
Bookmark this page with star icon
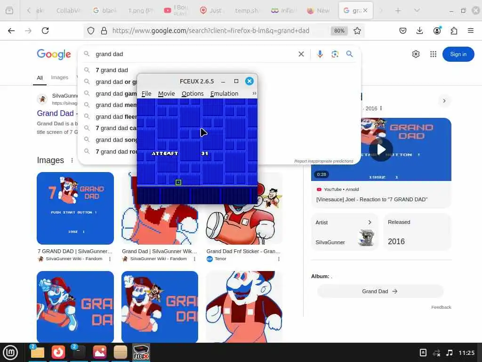(x=357, y=31)
